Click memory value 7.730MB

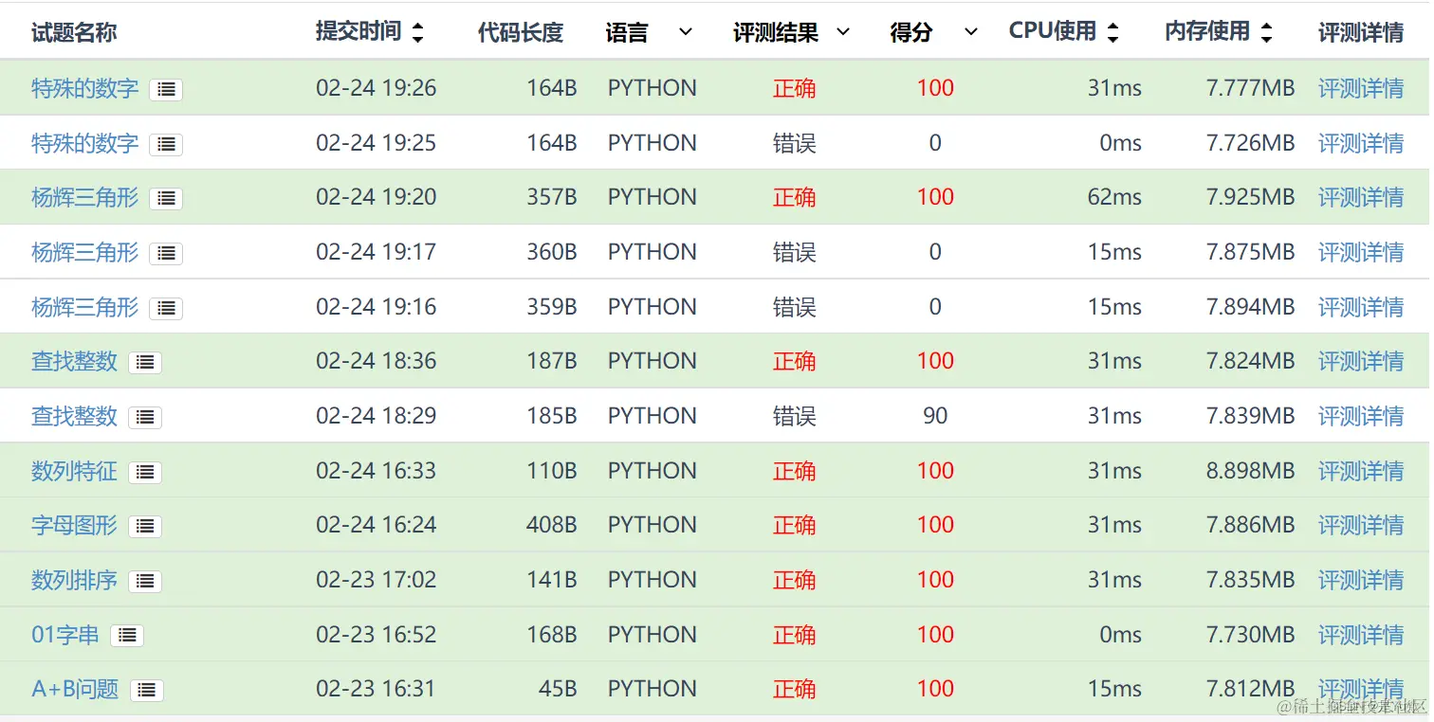pos(1250,636)
